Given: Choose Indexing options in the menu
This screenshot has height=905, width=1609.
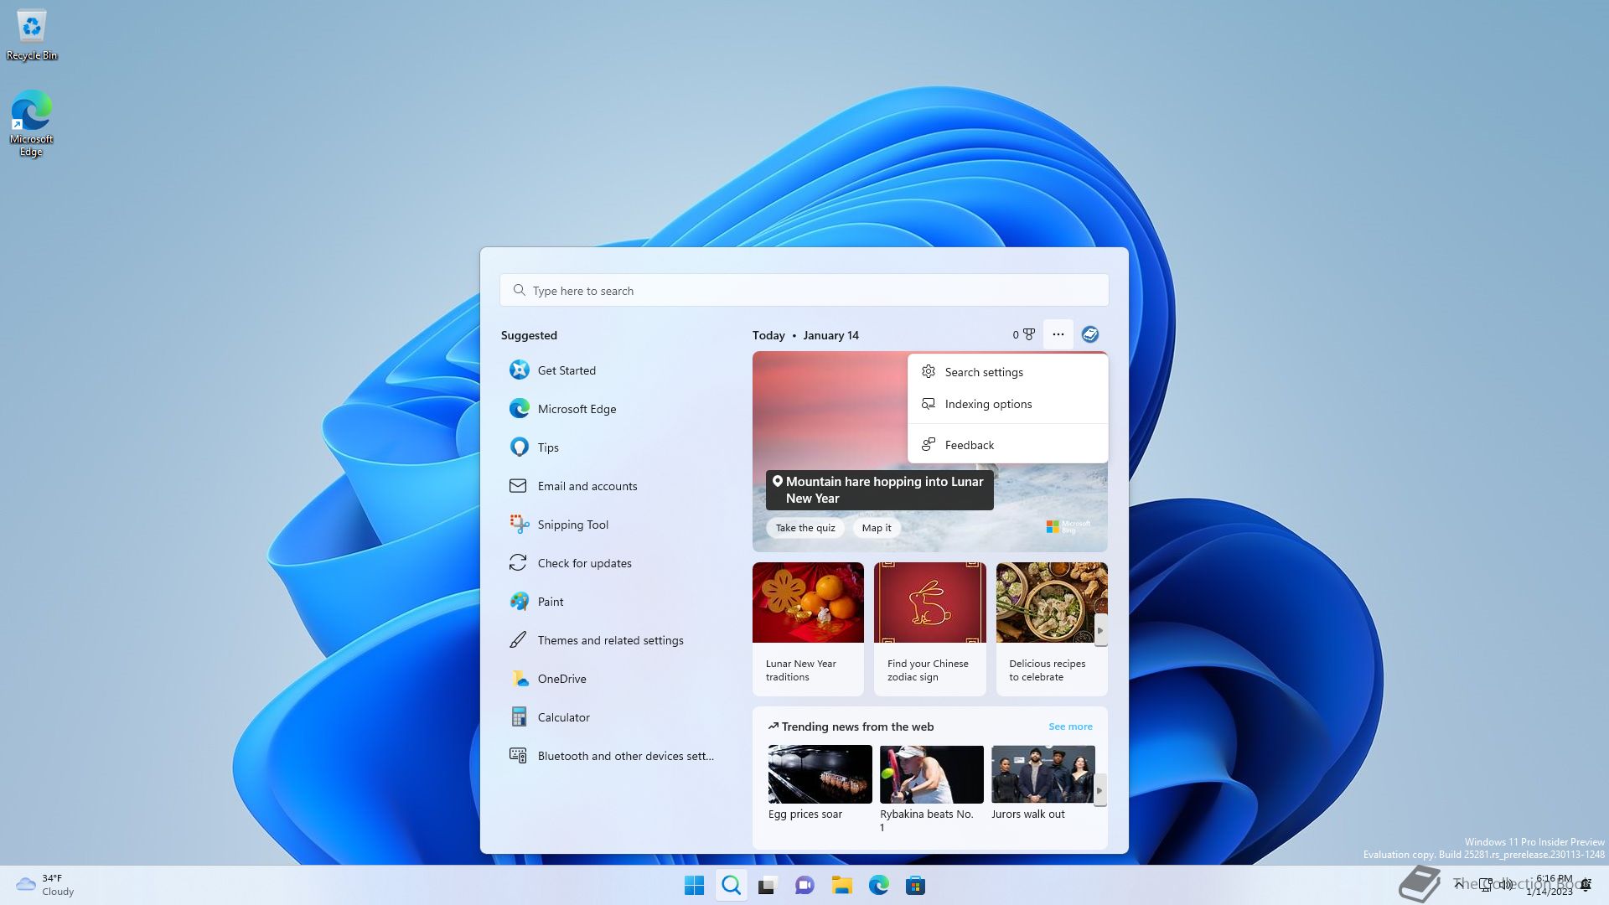Looking at the screenshot, I should pos(1007,404).
